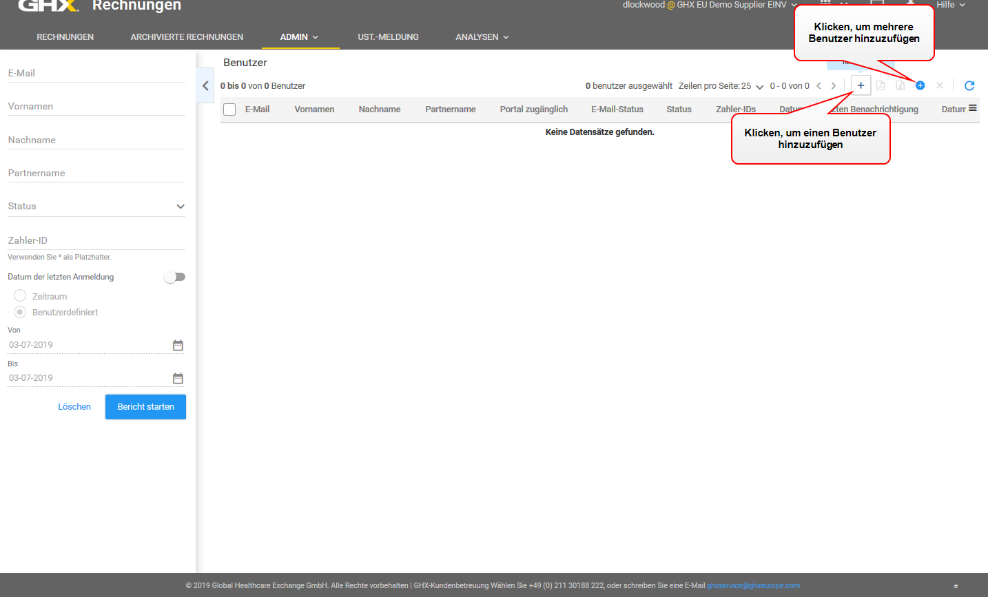The image size is (988, 597).
Task: Go to next page of results
Action: click(x=834, y=86)
